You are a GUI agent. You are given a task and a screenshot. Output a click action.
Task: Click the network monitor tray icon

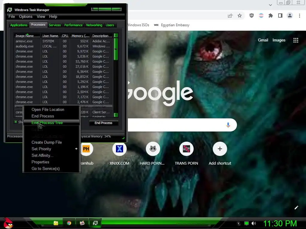(x=247, y=223)
